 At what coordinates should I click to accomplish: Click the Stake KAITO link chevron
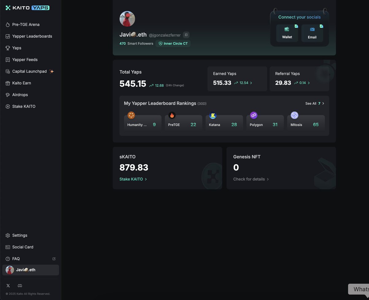[146, 179]
